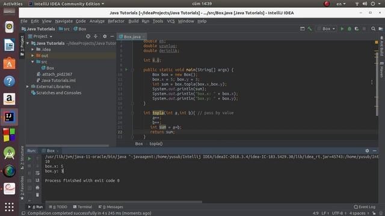Viewport: 385px width, 216px height.
Task: Expand the .idea folder
Action: click(32, 49)
